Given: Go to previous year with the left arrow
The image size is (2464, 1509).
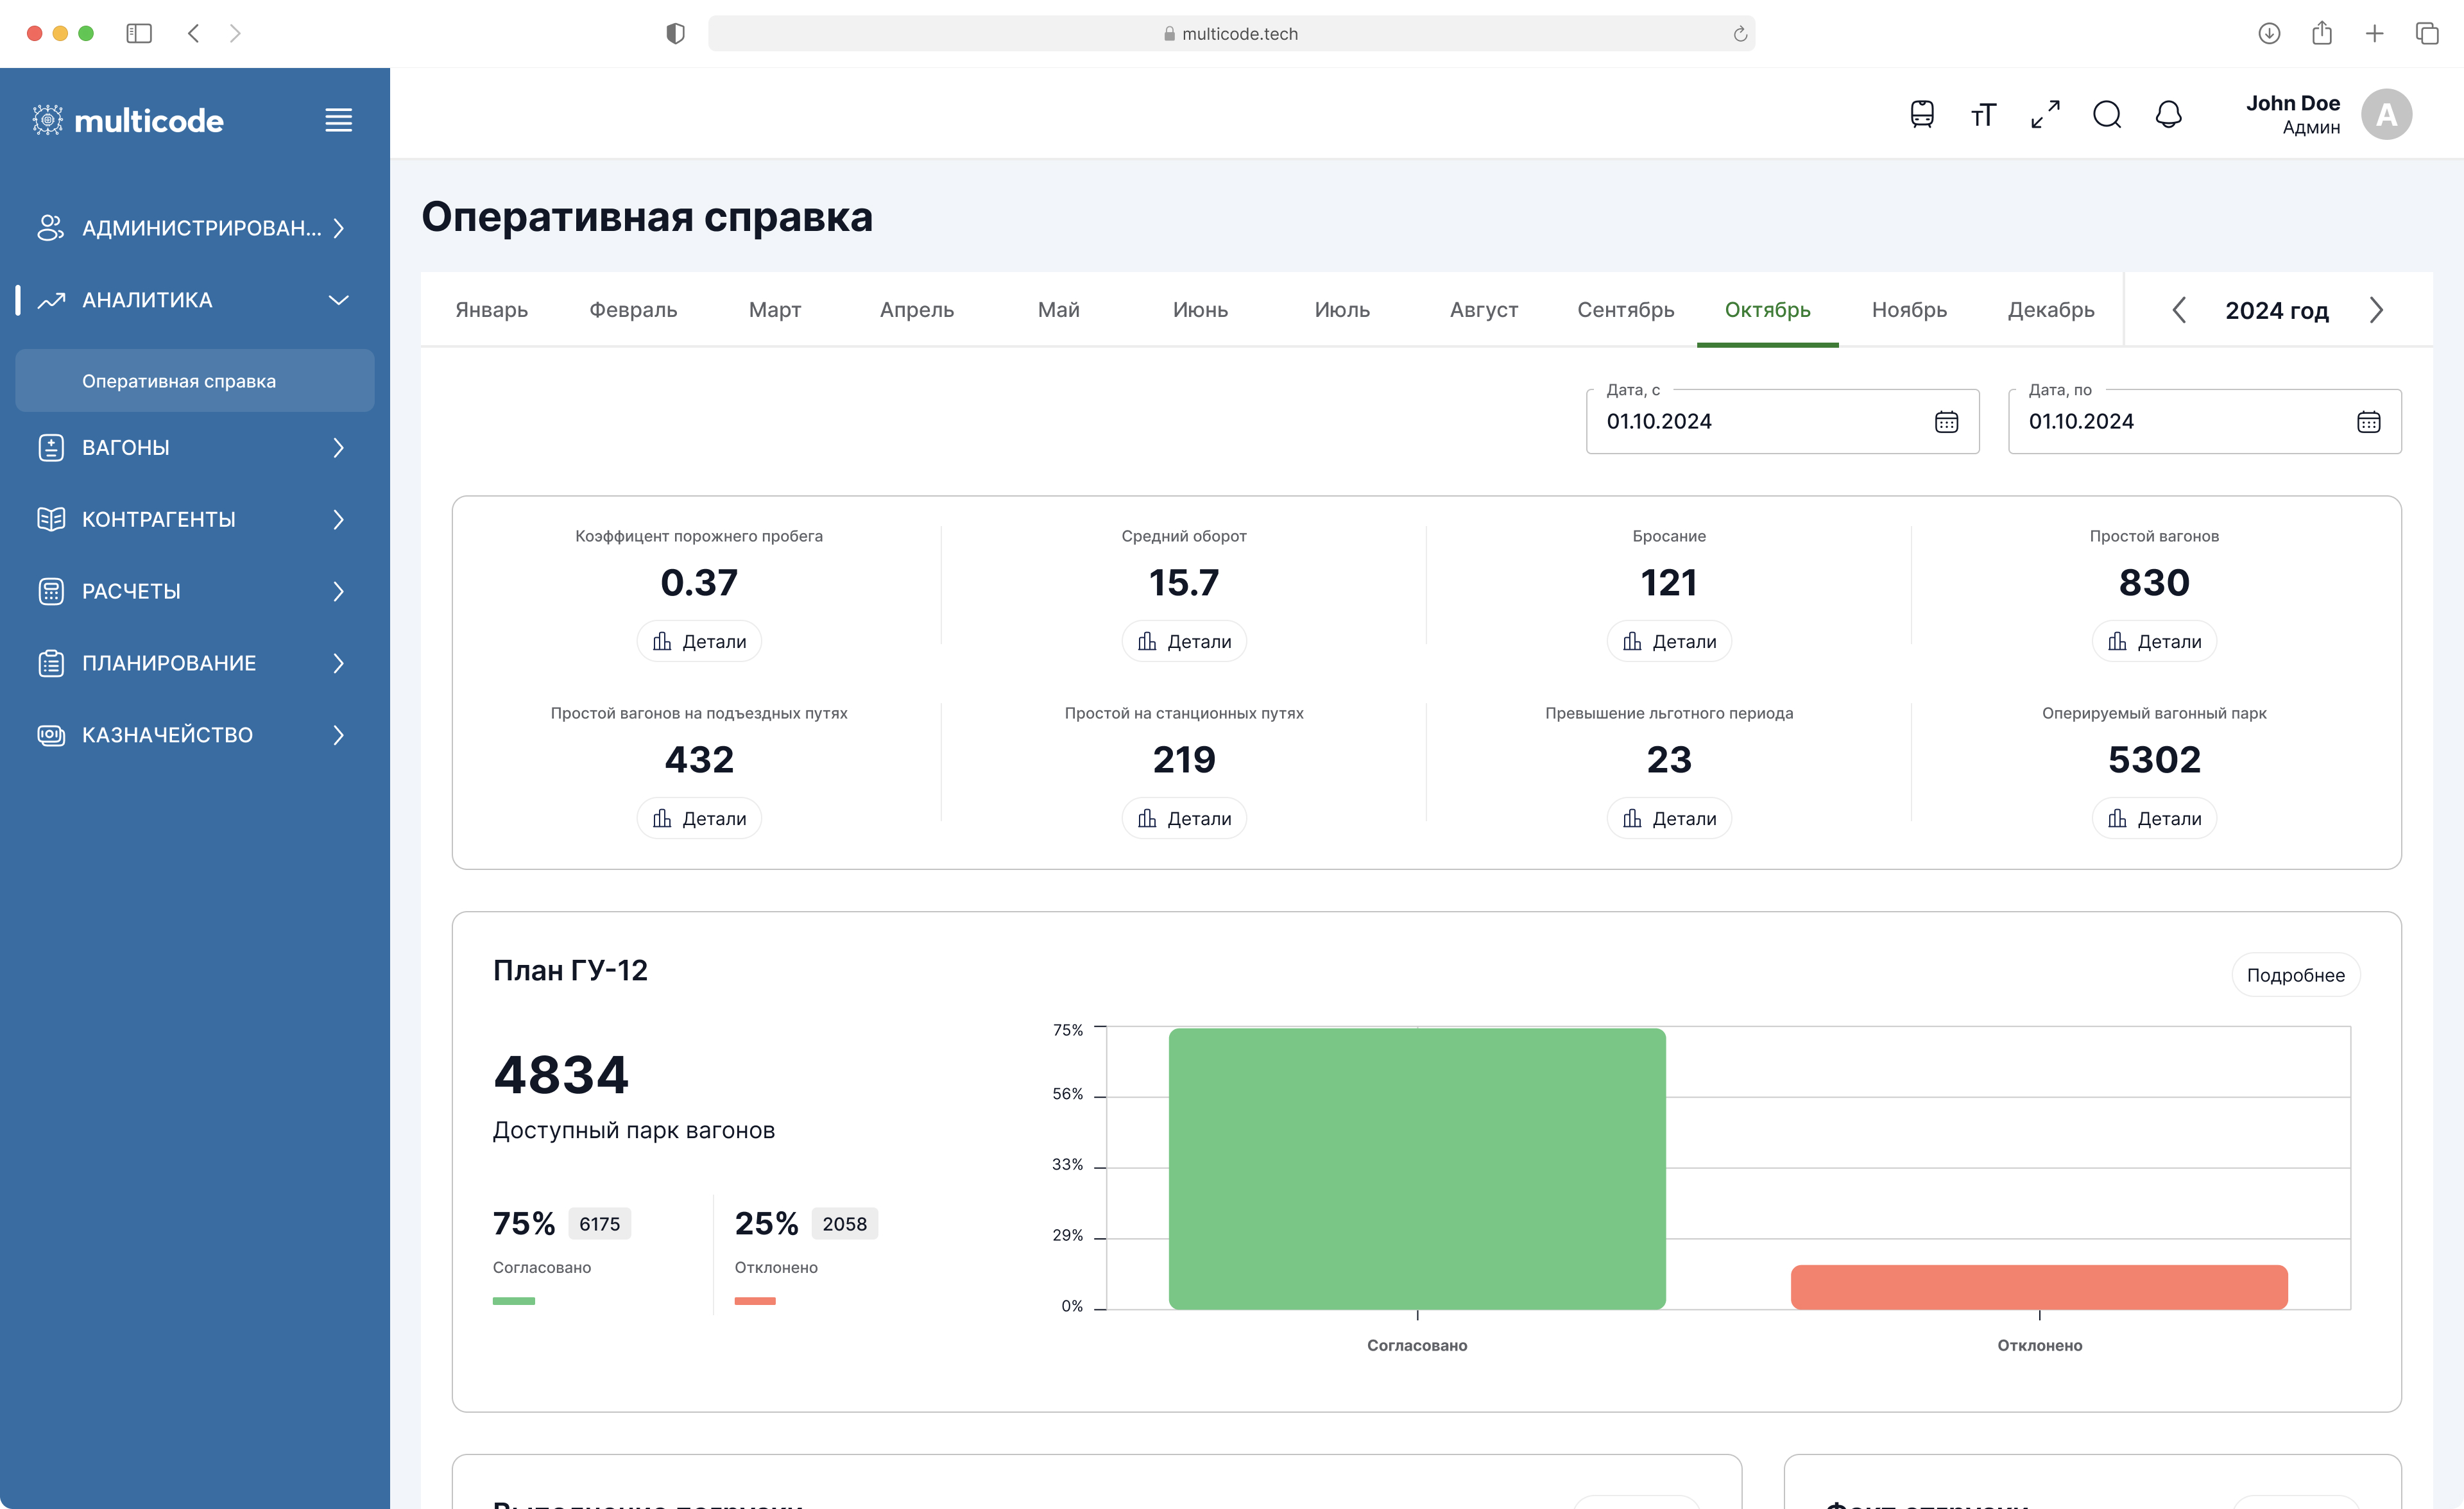Looking at the screenshot, I should [x=2180, y=310].
